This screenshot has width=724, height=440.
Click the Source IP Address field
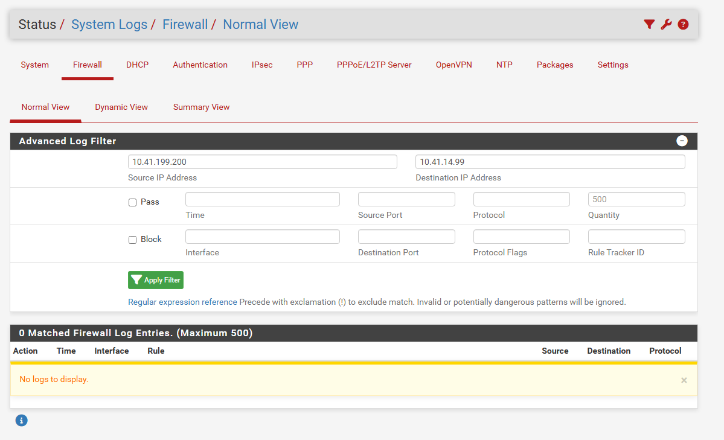click(x=262, y=162)
